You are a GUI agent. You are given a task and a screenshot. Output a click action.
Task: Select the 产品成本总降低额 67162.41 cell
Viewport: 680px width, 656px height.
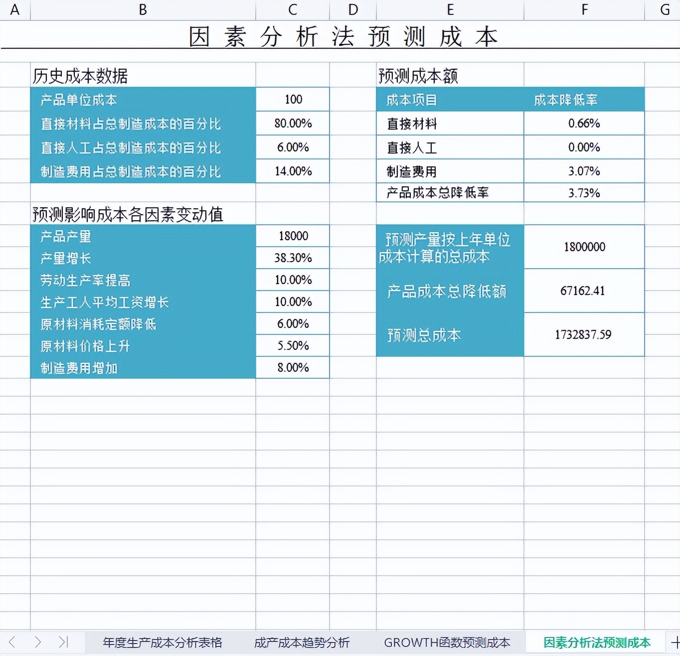click(584, 291)
